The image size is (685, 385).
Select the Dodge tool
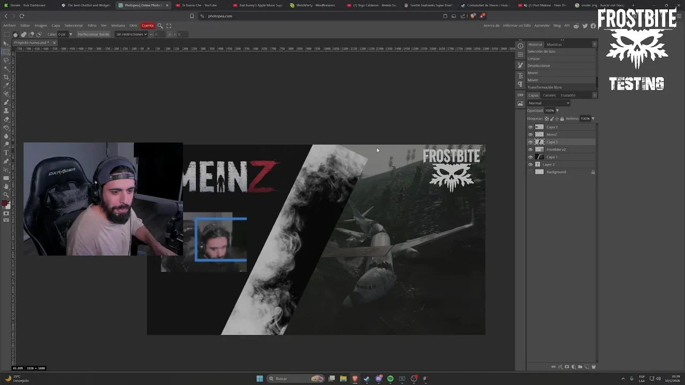pyautogui.click(x=6, y=144)
